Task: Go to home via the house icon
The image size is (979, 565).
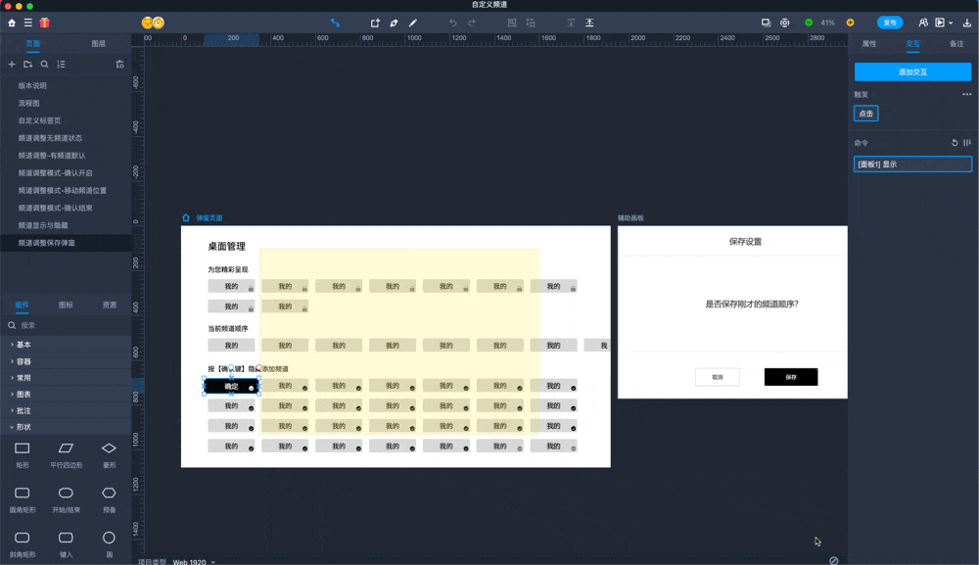Action: [x=12, y=23]
